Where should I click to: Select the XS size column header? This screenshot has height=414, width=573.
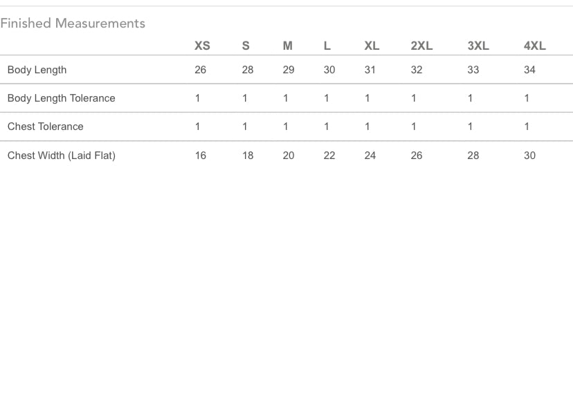tap(202, 46)
